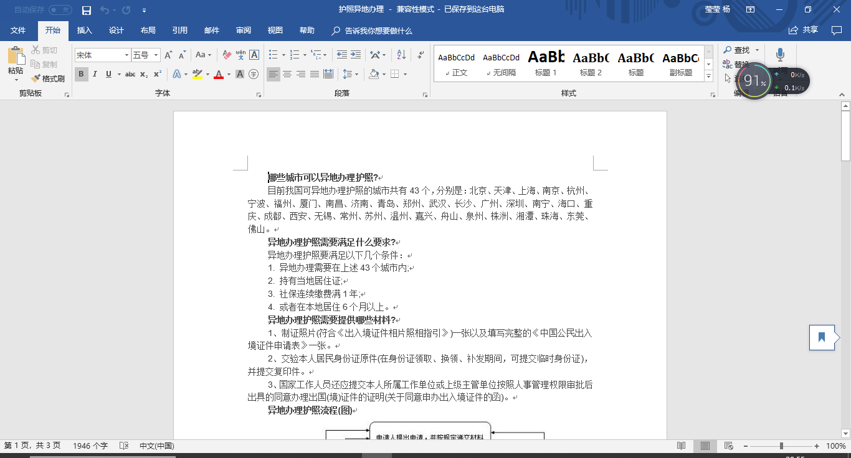Switch to Read Mode view
Screen dimensions: 851x458
click(682, 446)
